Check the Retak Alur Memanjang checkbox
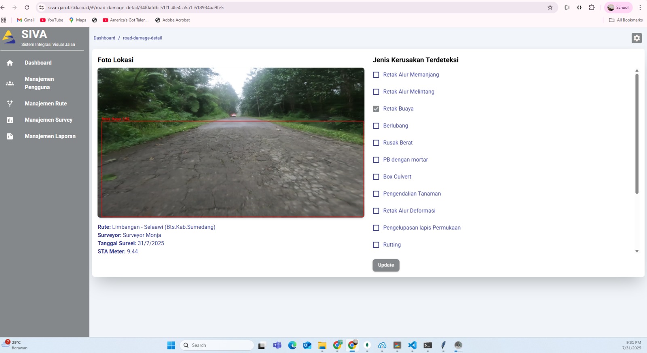Screen dimensions: 647x353 point(376,75)
